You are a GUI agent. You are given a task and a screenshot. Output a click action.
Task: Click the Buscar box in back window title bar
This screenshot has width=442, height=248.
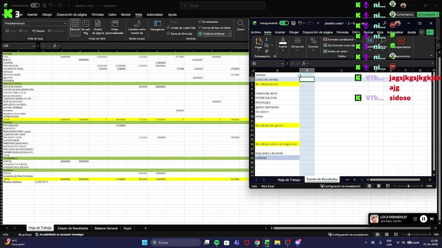pyautogui.click(x=223, y=6)
